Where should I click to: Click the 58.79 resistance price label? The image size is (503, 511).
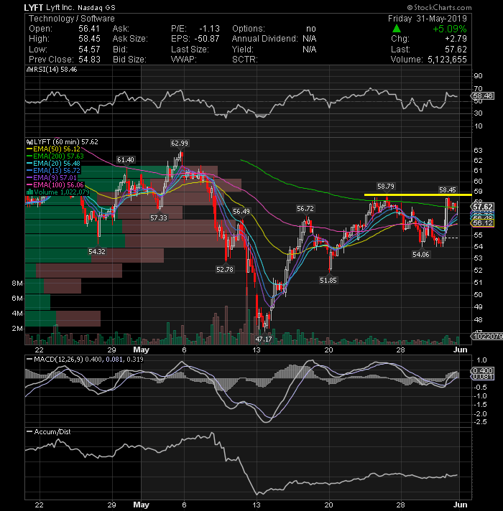386,187
